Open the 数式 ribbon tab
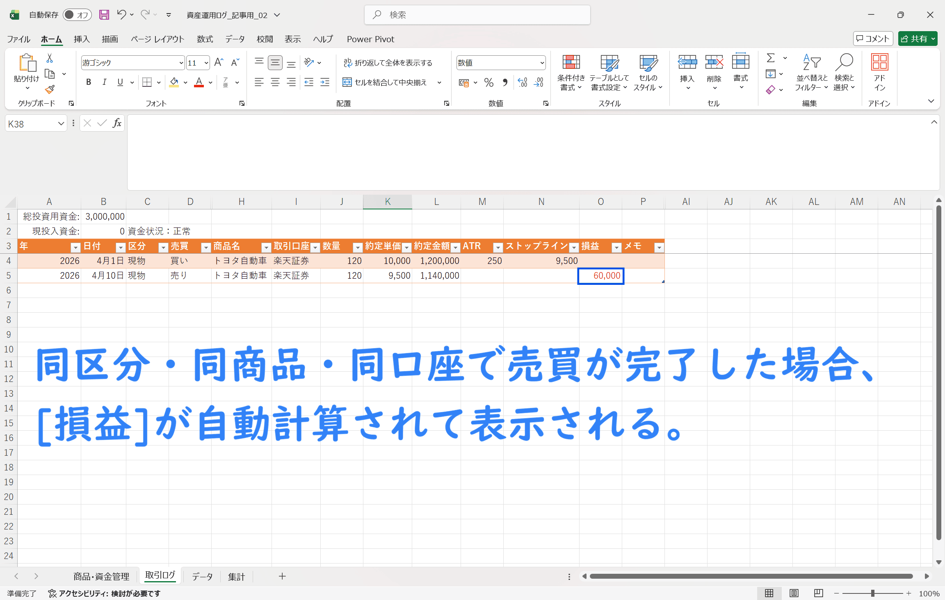This screenshot has width=945, height=600. click(x=205, y=39)
